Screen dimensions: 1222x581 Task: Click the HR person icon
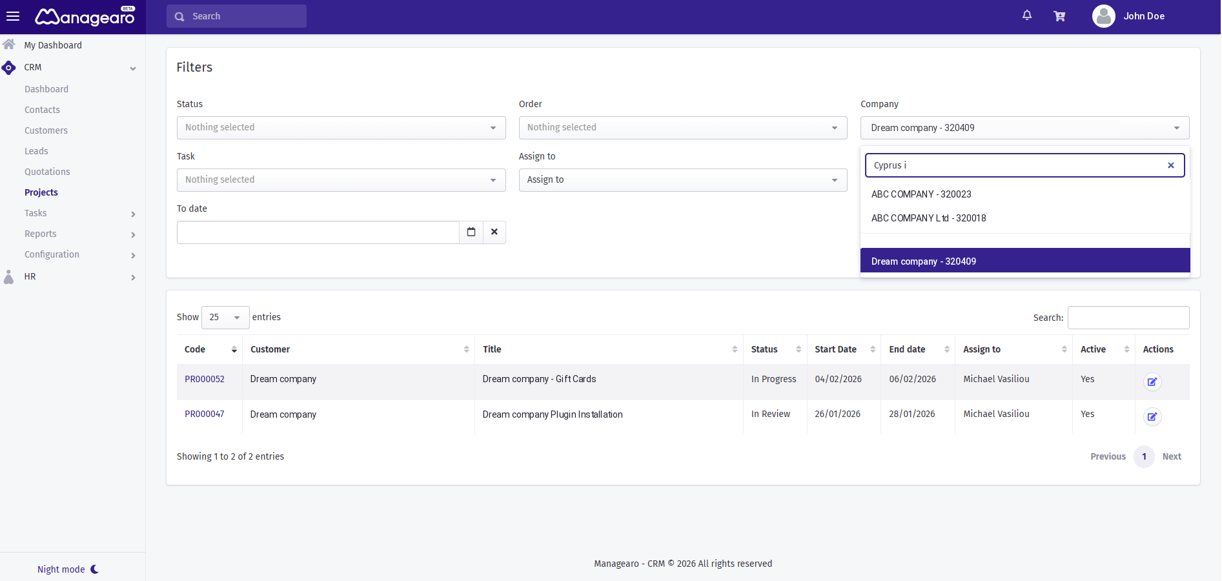pyautogui.click(x=9, y=277)
